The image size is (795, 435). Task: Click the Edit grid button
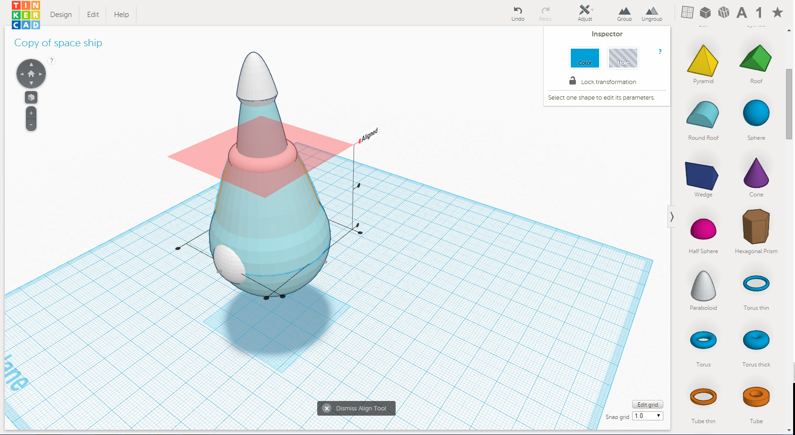648,405
